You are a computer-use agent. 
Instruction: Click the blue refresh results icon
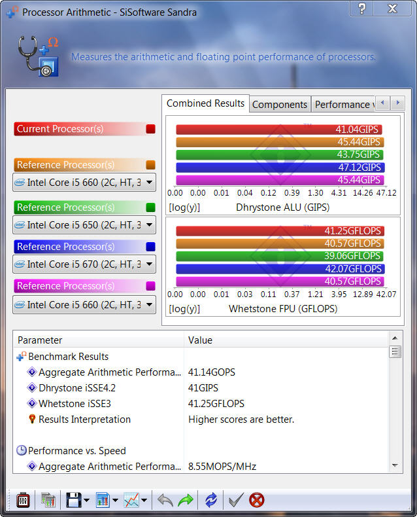pos(211,500)
